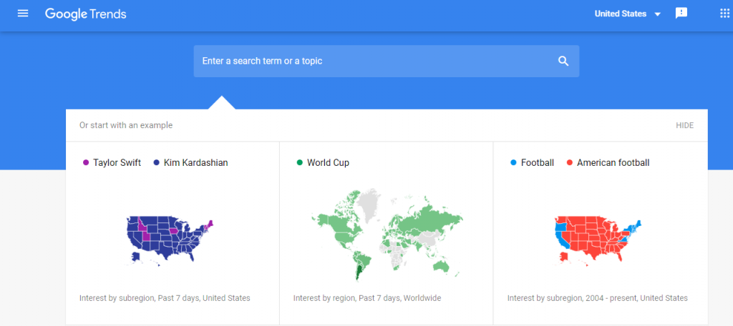
Task: Open the World Cup world map example
Action: [387, 232]
